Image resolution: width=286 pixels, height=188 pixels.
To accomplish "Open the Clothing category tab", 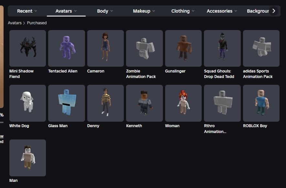I will [x=183, y=11].
